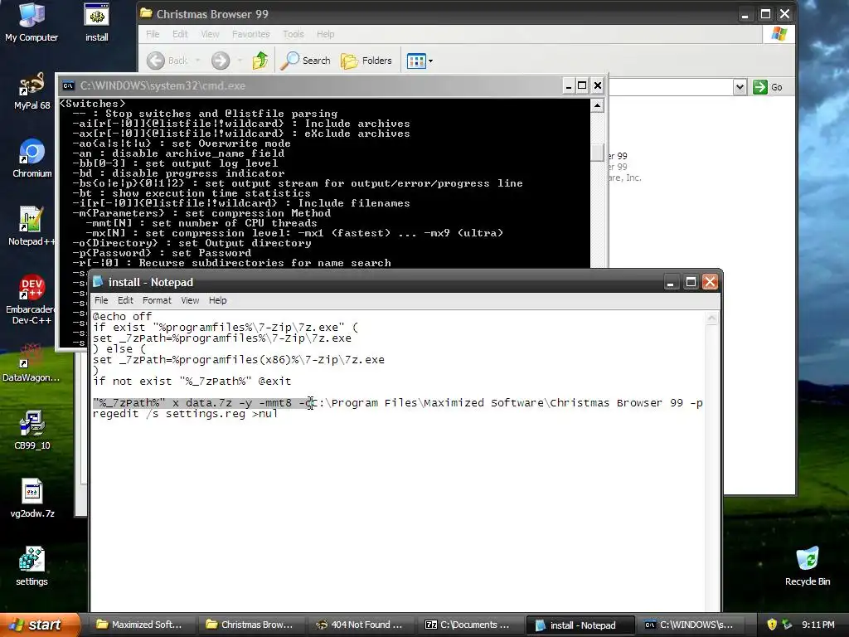The height and width of the screenshot is (637, 849).
Task: Open the install batch file desktop icon
Action: pos(96,22)
